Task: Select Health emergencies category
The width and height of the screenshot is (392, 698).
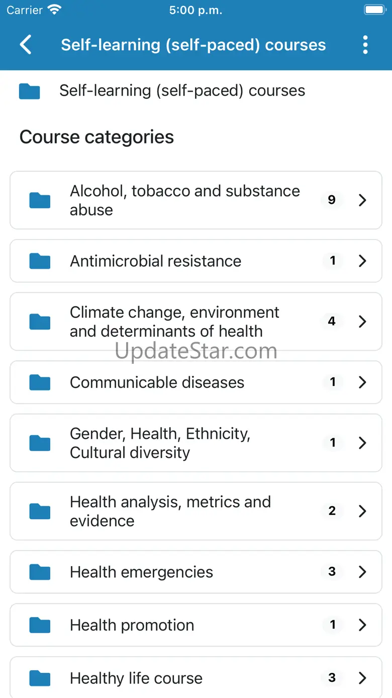Action: (x=141, y=572)
